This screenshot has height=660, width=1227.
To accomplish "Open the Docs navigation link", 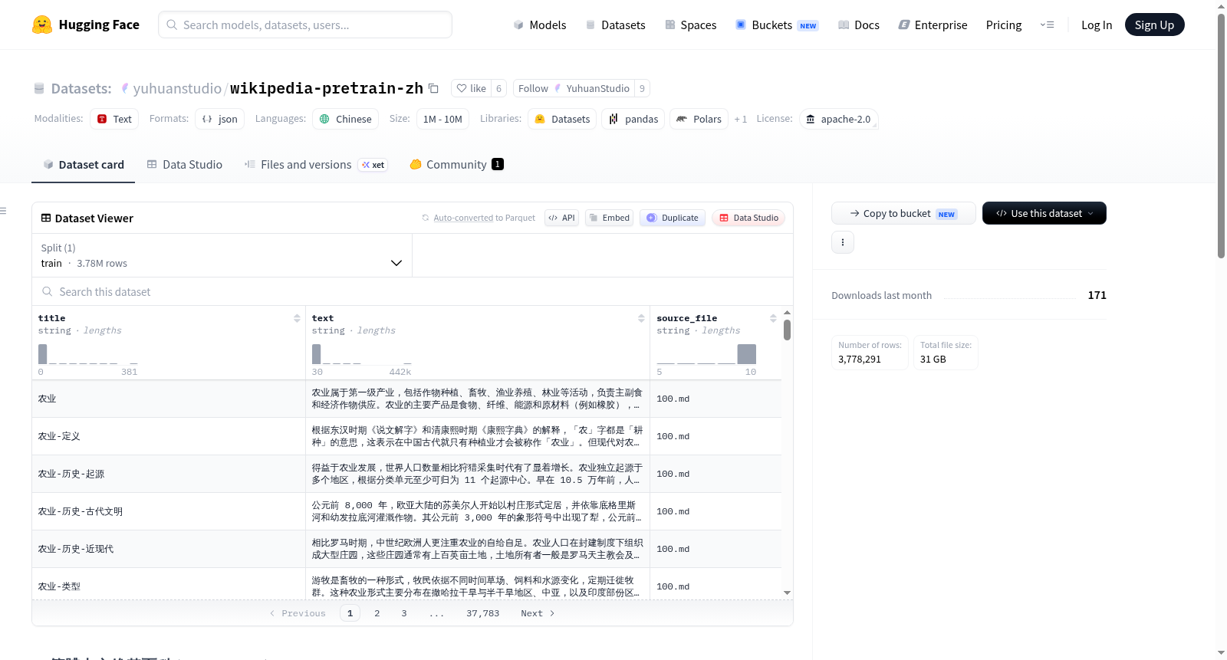I will [858, 25].
